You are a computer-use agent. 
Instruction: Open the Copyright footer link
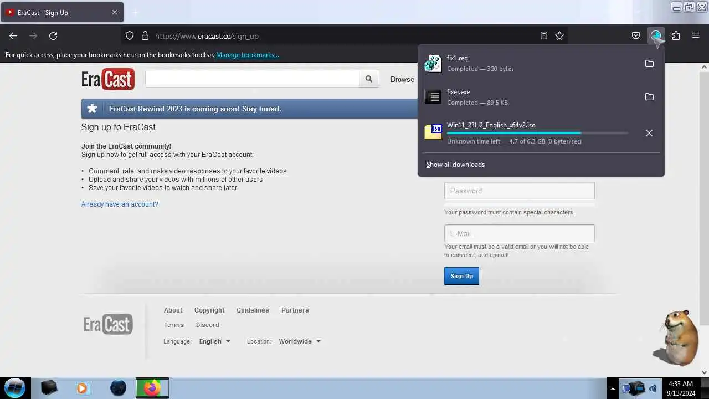(x=209, y=310)
